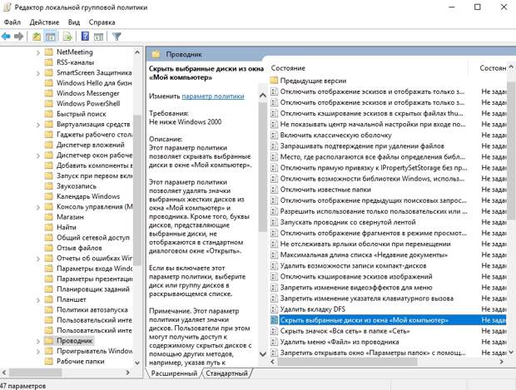
Task: Click the folder icon next to Звукозапись
Action: coord(49,186)
